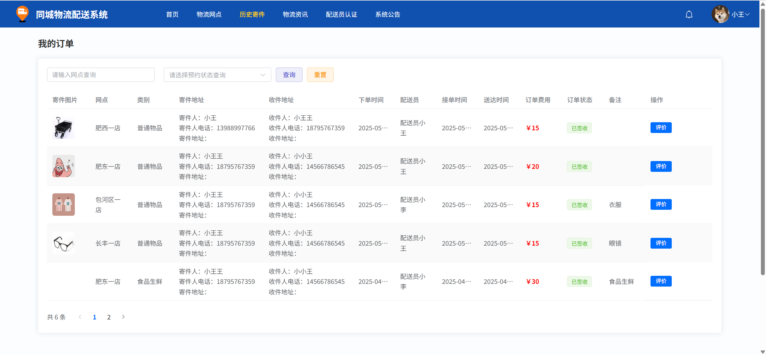Go to page 2 of orders
Image resolution: width=766 pixels, height=355 pixels.
click(x=109, y=317)
